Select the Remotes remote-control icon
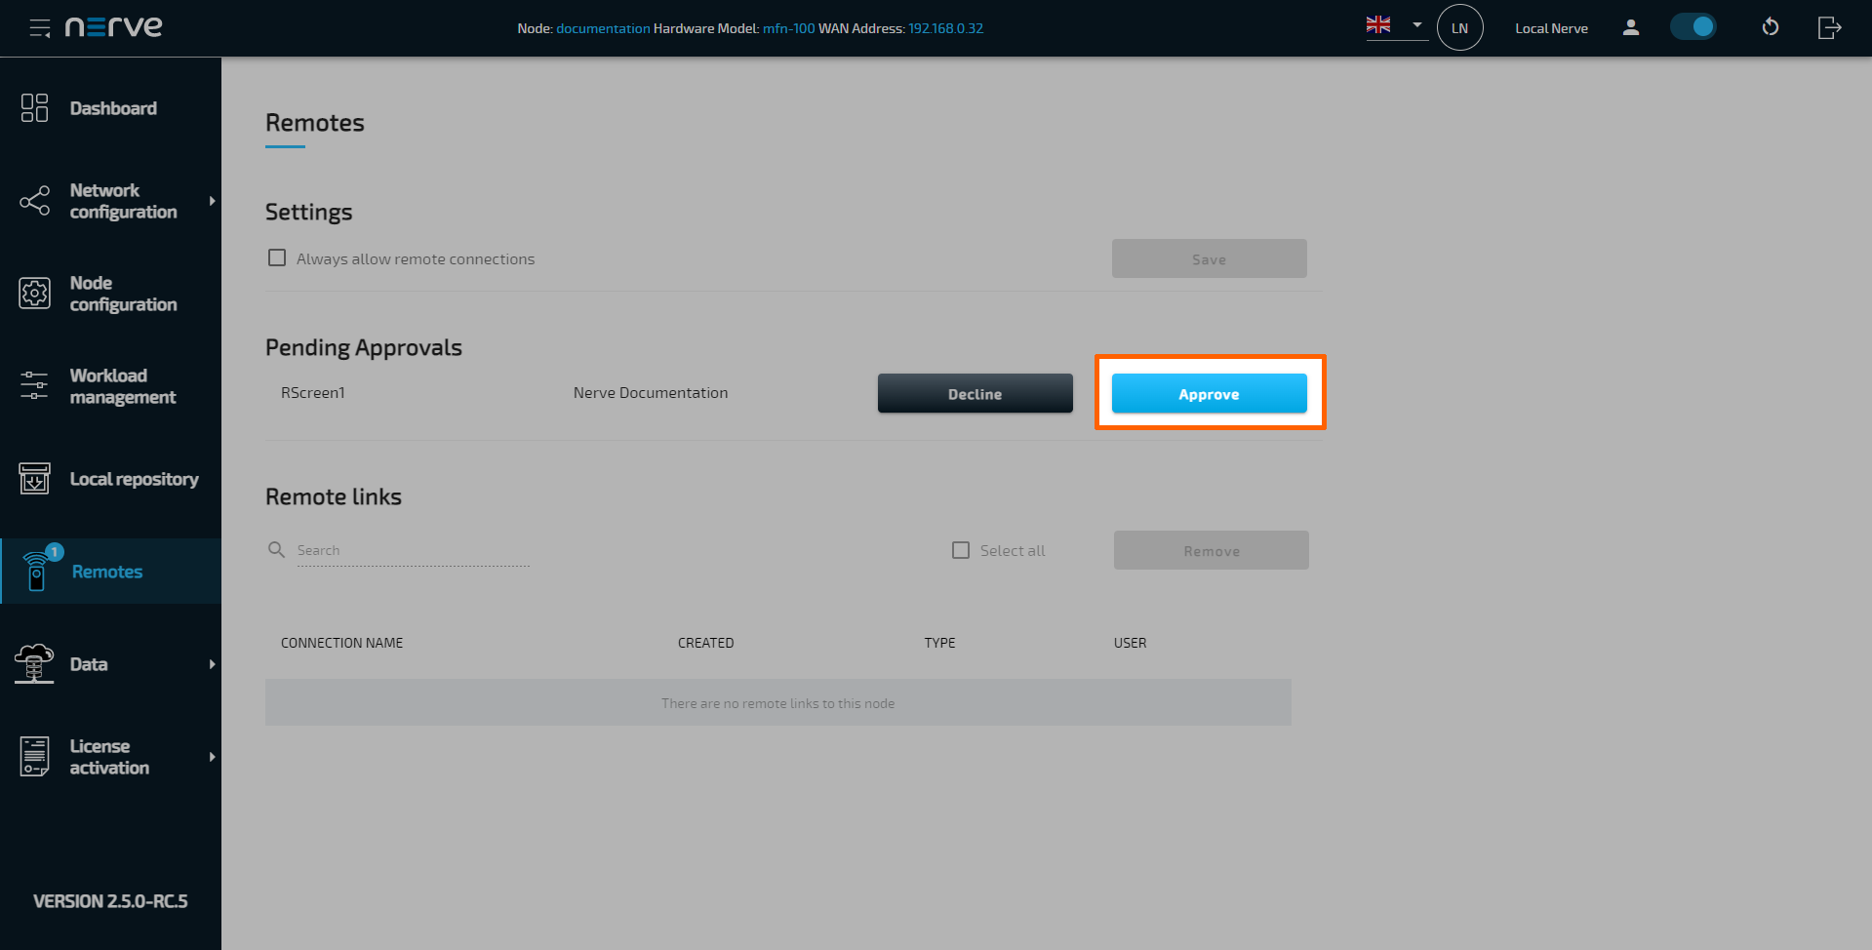This screenshot has height=950, width=1872. coord(36,571)
